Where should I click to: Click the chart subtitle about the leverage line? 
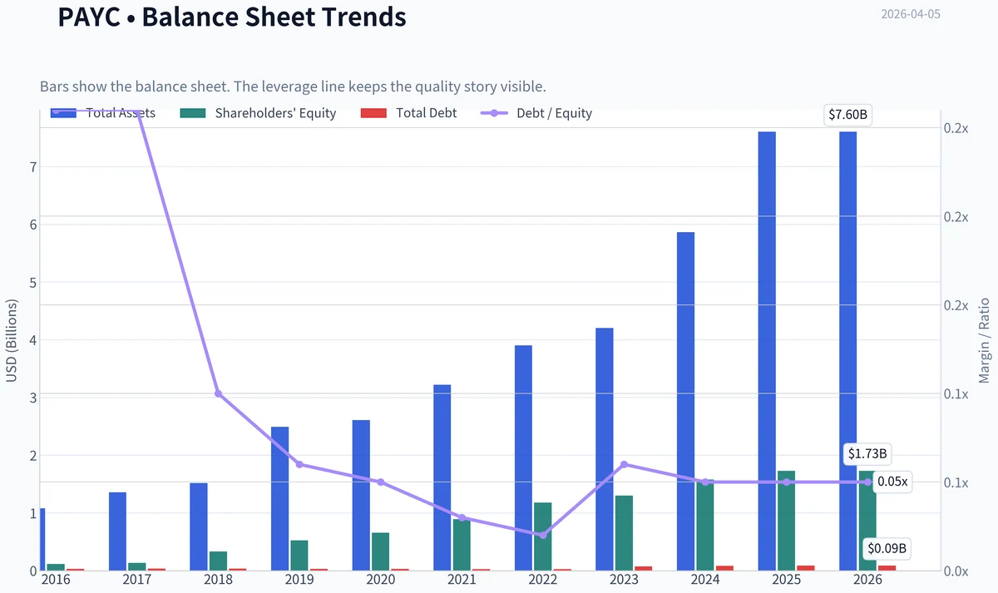click(293, 86)
